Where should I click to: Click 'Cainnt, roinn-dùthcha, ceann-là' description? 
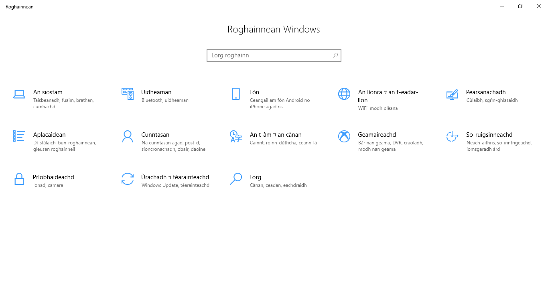click(283, 143)
